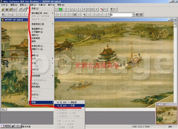Select the zoom in magnifier tool

21,9
